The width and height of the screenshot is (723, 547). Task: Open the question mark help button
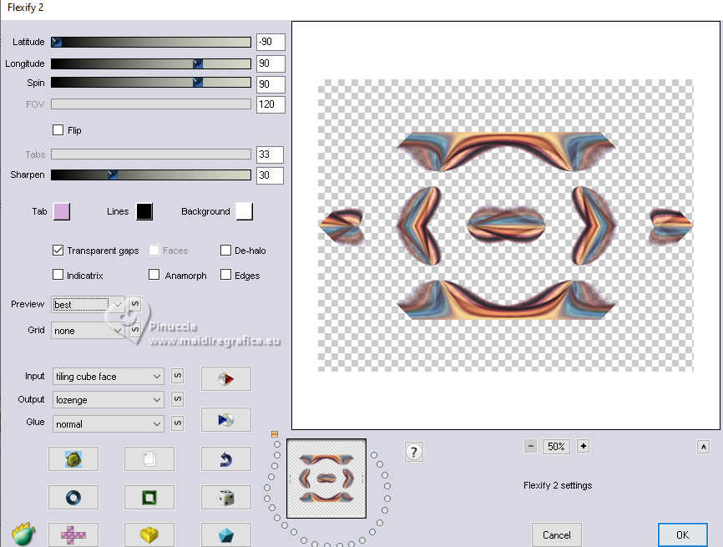point(413,452)
